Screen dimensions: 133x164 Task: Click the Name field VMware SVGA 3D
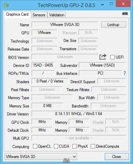[x=65, y=25]
